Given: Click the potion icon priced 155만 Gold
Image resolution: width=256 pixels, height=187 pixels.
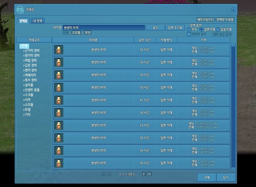Looking at the screenshot, I should click(59, 138).
